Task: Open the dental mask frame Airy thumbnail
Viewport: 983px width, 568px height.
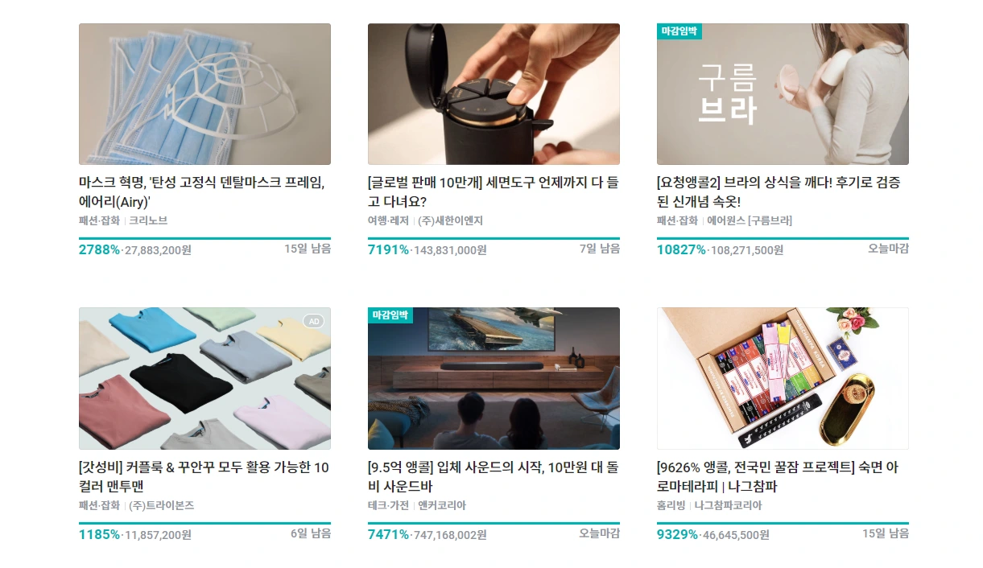Action: [204, 94]
